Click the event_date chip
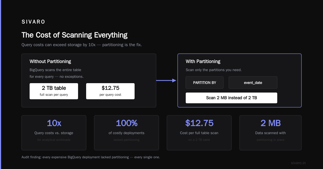This screenshot has width=323, height=169. [x=253, y=83]
